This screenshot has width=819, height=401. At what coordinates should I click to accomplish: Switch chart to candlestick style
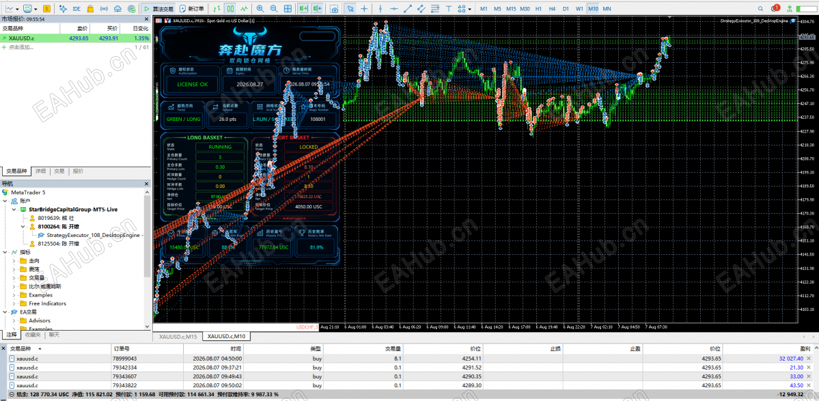click(230, 9)
